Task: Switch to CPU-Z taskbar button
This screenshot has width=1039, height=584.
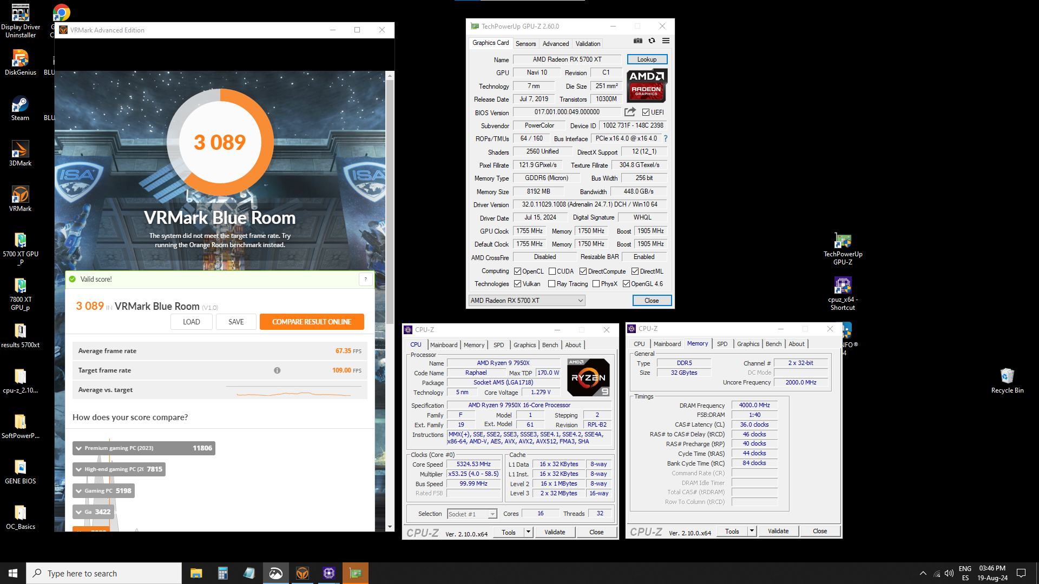Action: [x=329, y=573]
